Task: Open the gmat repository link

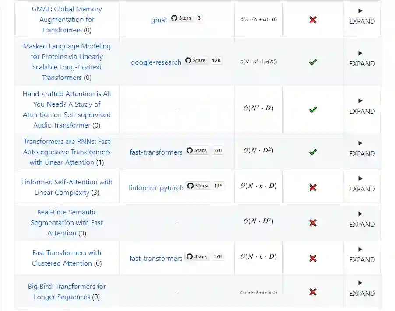Action: click(x=159, y=20)
